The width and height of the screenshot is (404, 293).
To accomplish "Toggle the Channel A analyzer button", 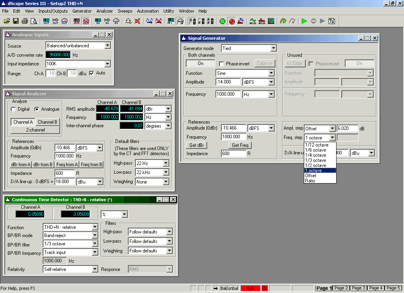I will (23, 122).
